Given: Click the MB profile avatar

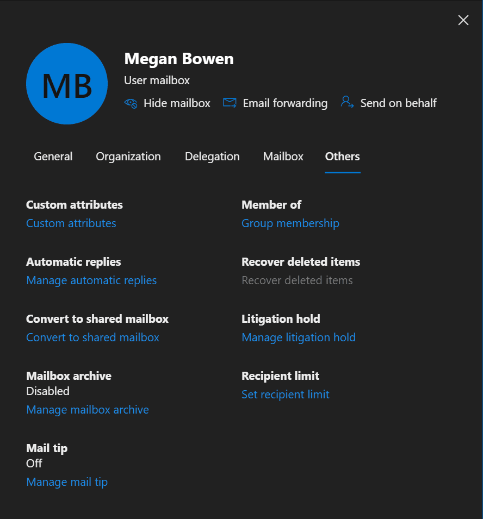Looking at the screenshot, I should click(x=67, y=84).
